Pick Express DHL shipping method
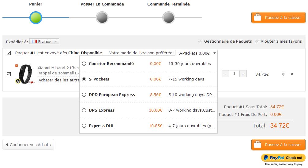Image resolution: width=308 pixels, height=168 pixels. click(x=84, y=126)
